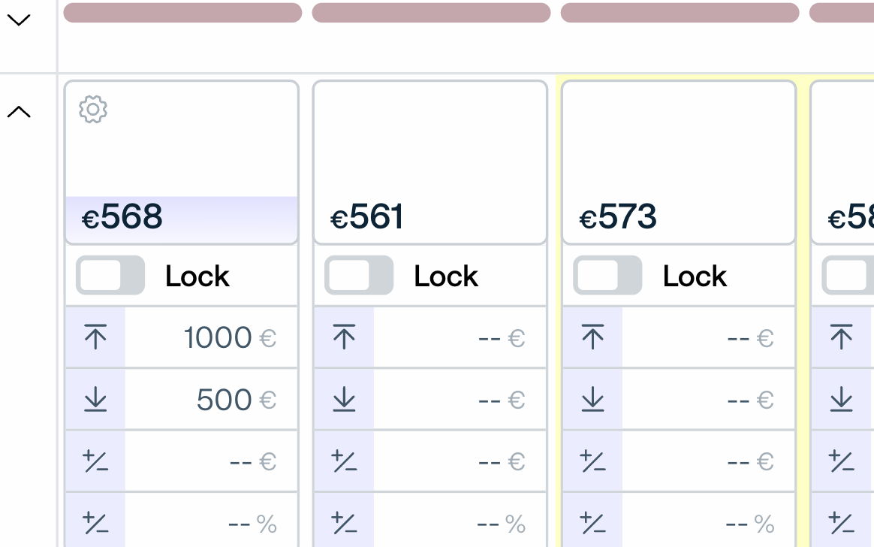Toggle Lock switch for €568 price
874x547 pixels.
(x=110, y=276)
